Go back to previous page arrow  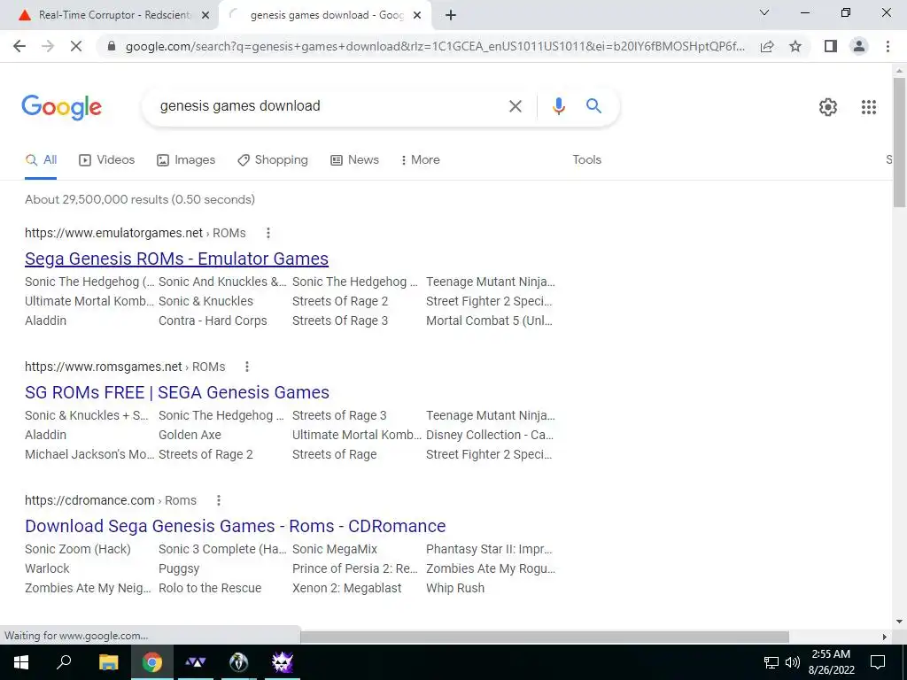click(x=19, y=46)
